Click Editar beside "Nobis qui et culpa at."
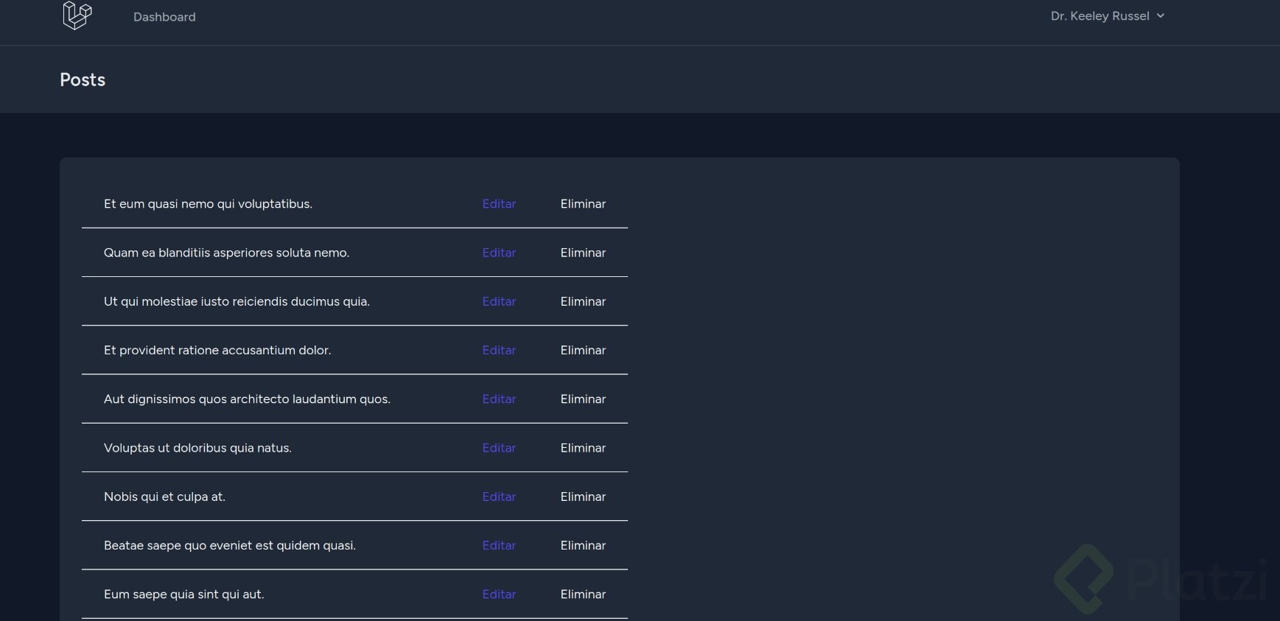 (499, 497)
